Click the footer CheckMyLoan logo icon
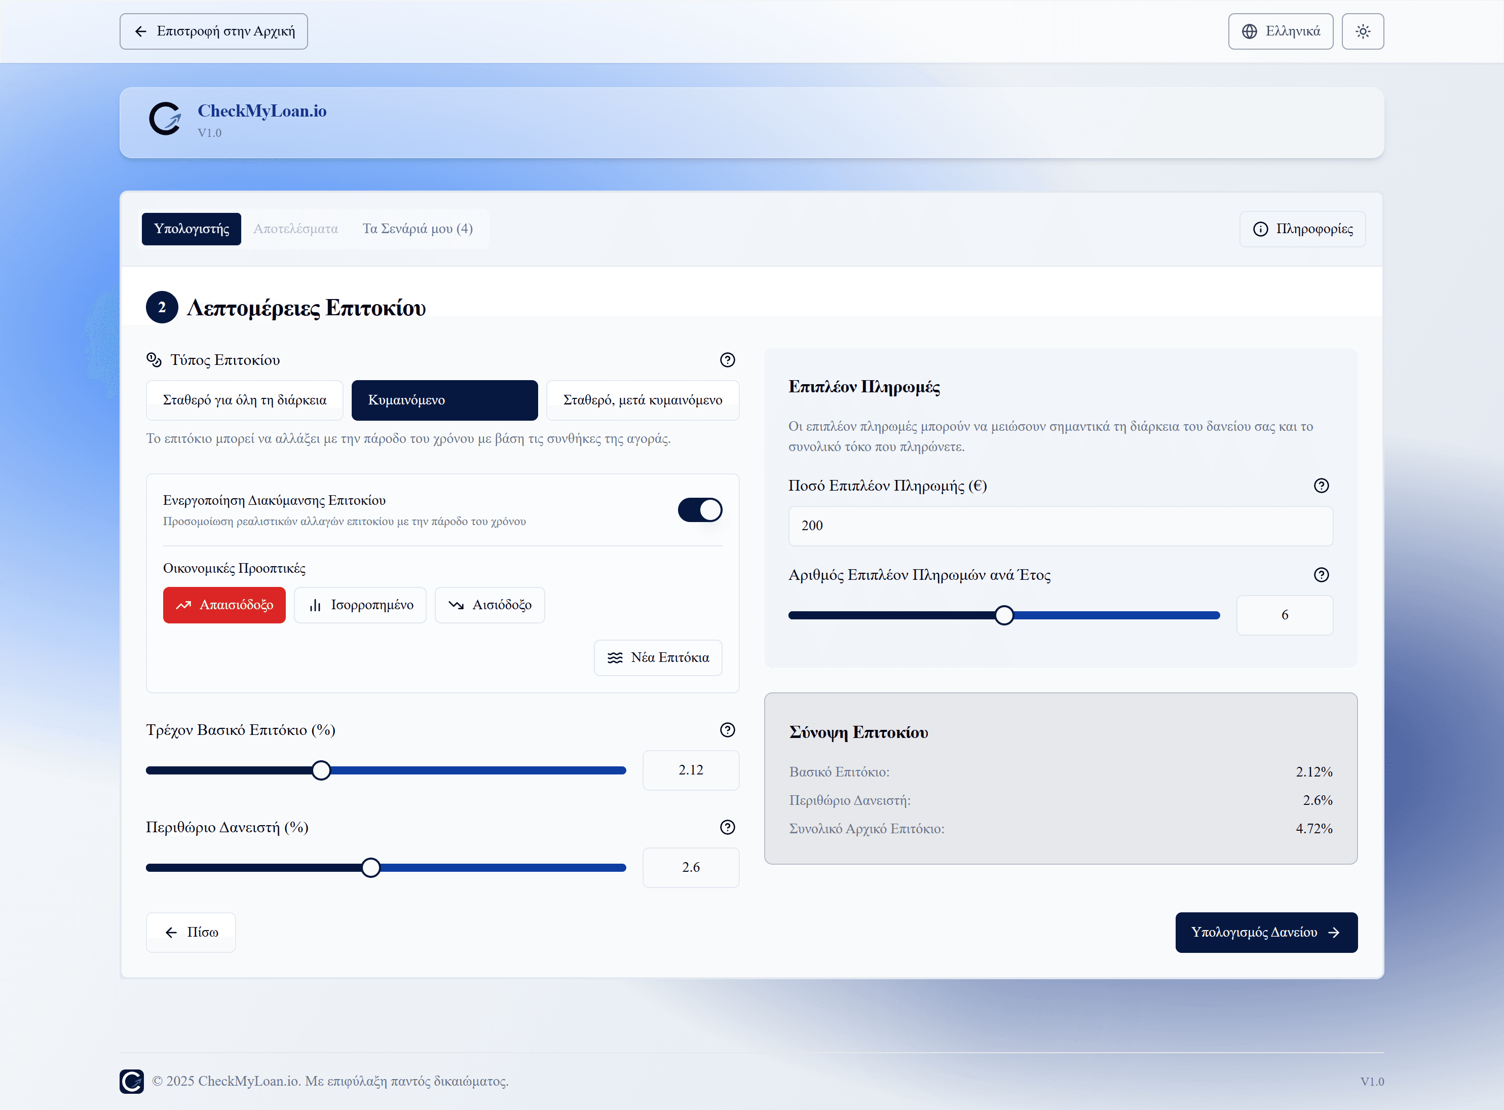Viewport: 1504px width, 1110px height. coord(132,1081)
